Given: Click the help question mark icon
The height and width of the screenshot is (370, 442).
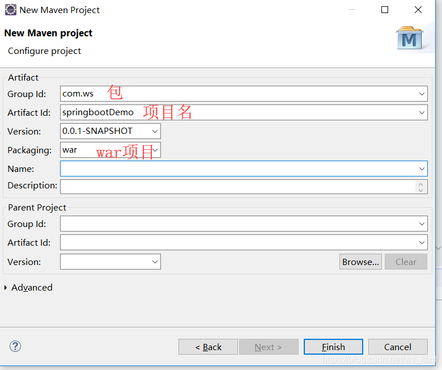Looking at the screenshot, I should click(15, 346).
